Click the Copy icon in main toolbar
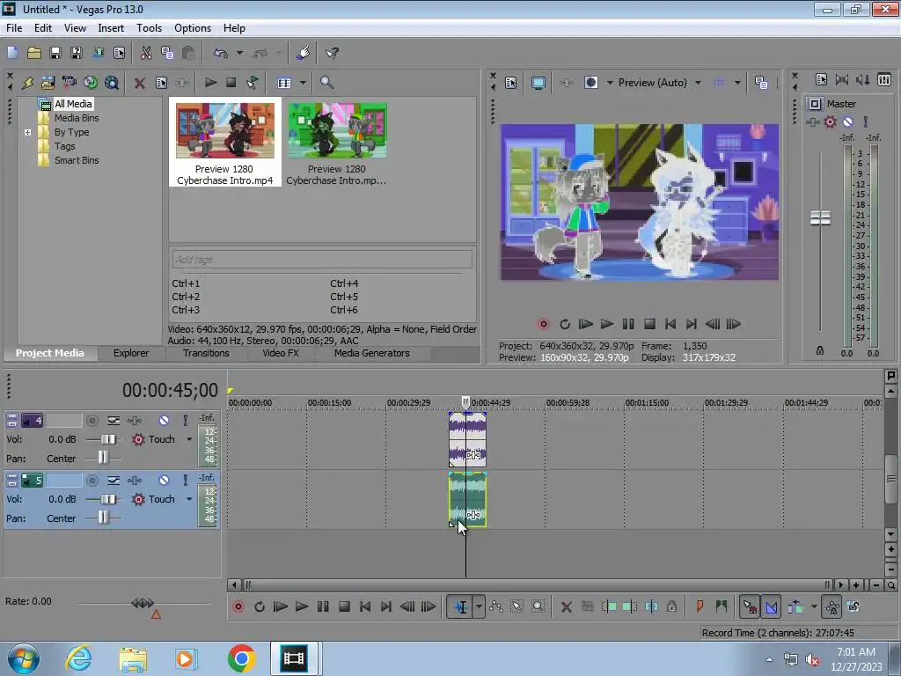The width and height of the screenshot is (901, 676). [x=167, y=53]
